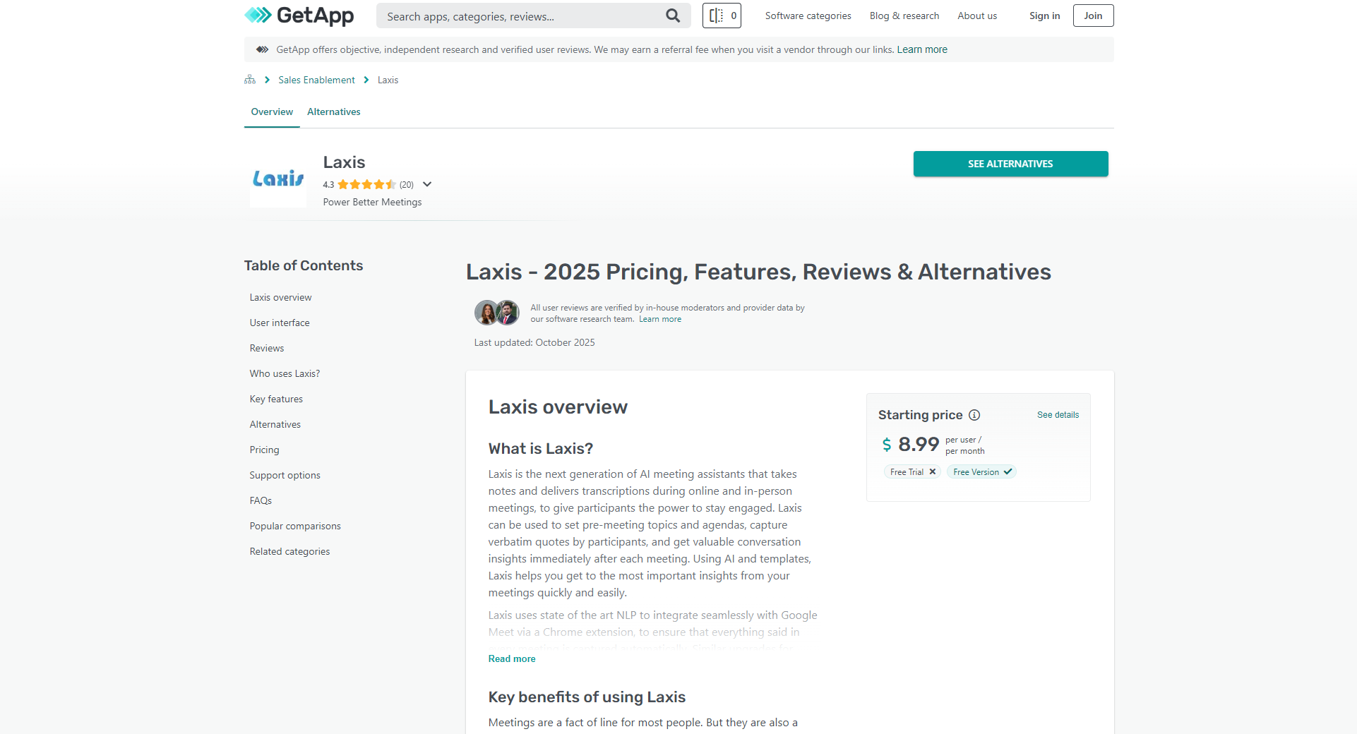Click the GetApp arrows icon in the disclaimer banner
The width and height of the screenshot is (1357, 734).
[x=261, y=49]
